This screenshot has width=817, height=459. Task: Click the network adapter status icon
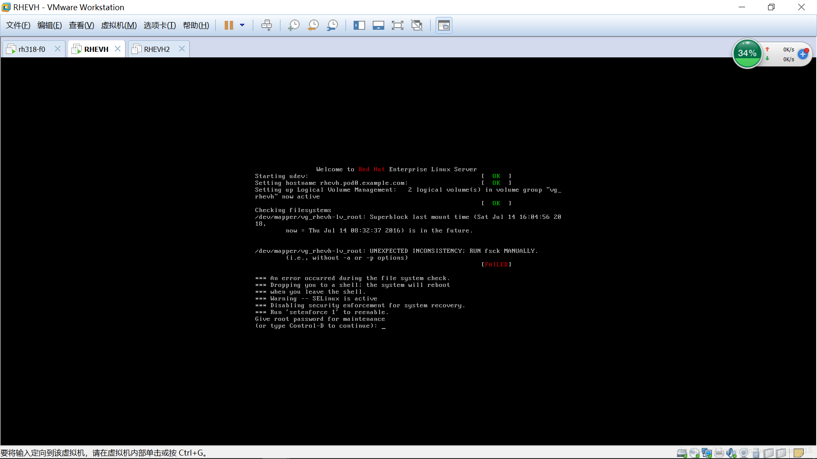(707, 453)
